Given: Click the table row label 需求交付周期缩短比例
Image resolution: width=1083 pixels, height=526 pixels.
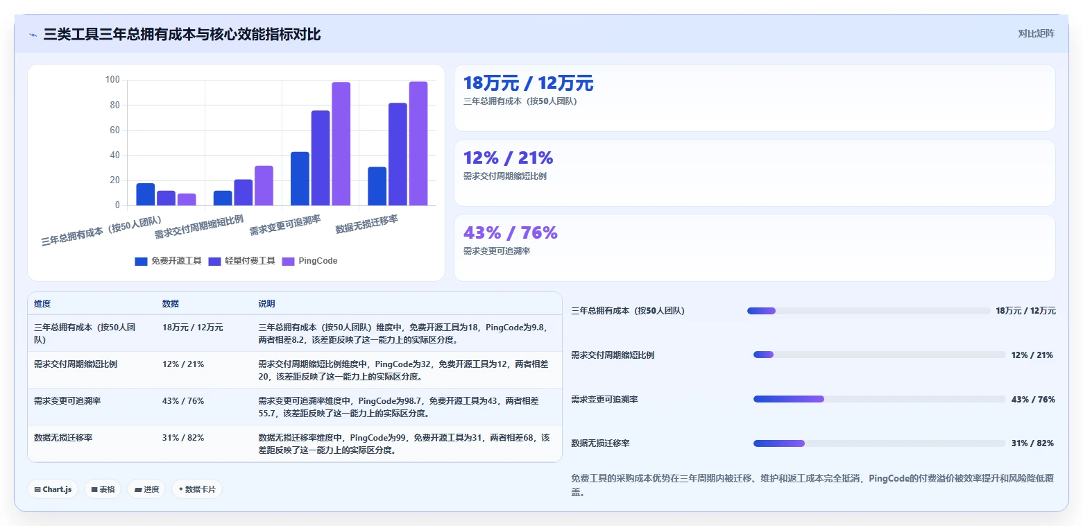Looking at the screenshot, I should click(x=76, y=364).
